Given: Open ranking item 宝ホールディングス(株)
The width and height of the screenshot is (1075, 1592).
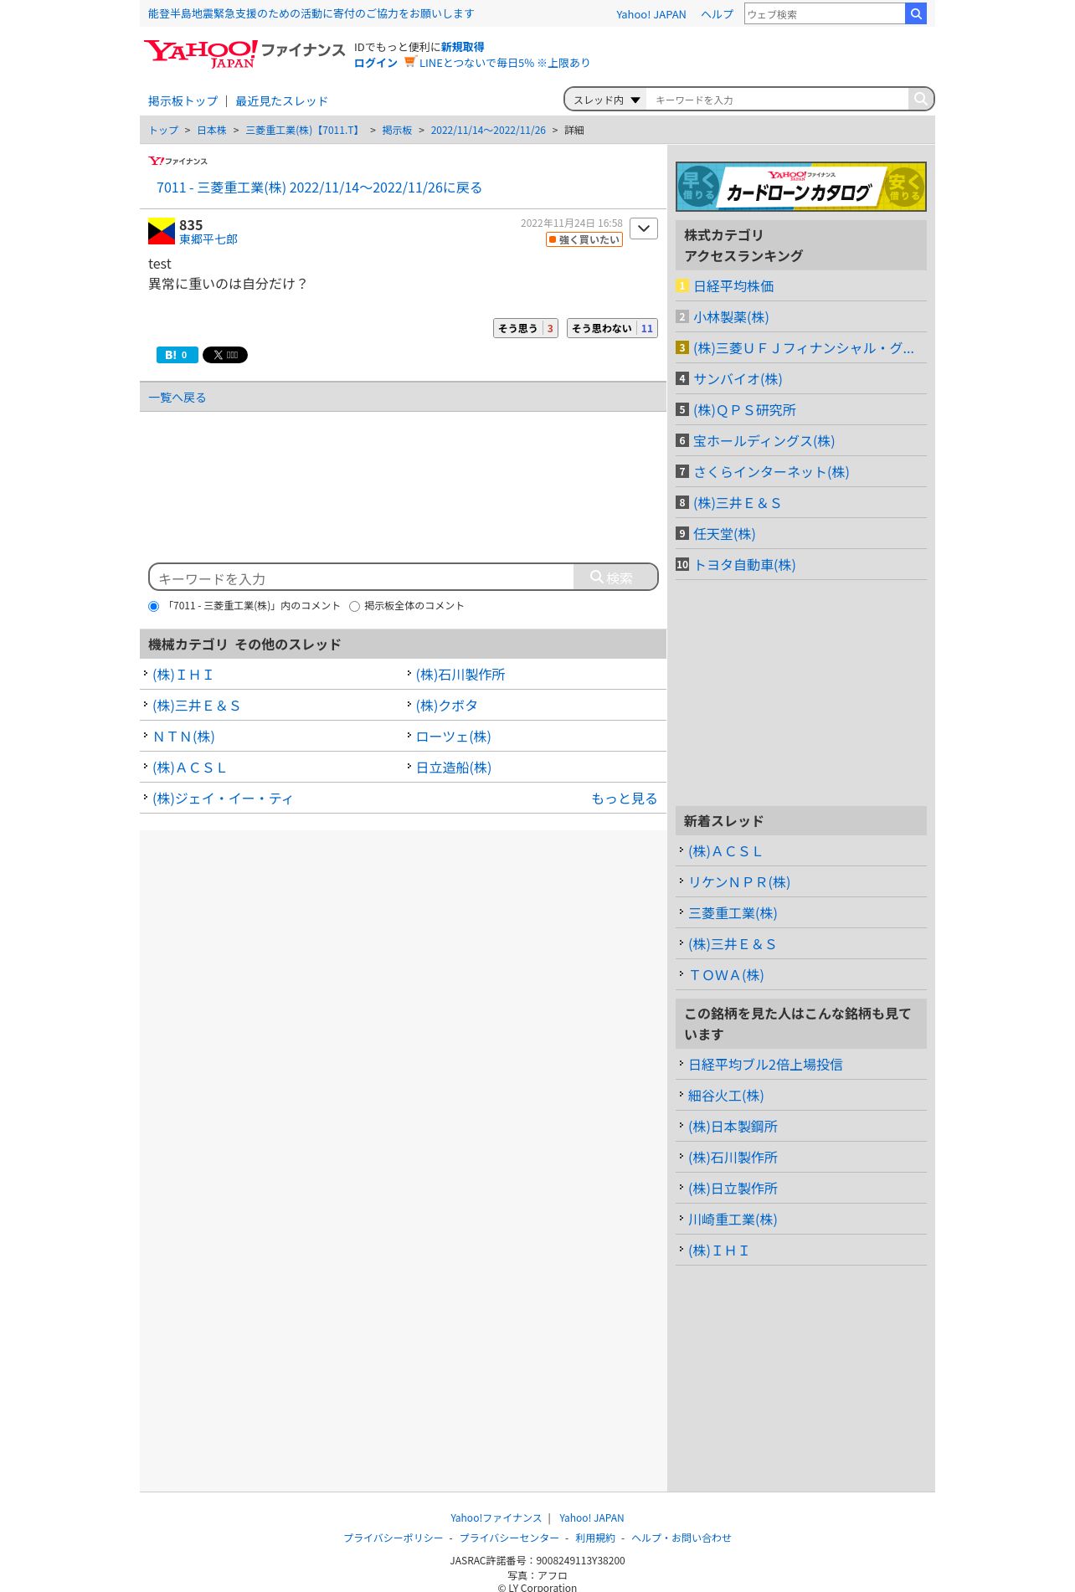Looking at the screenshot, I should pos(764,441).
